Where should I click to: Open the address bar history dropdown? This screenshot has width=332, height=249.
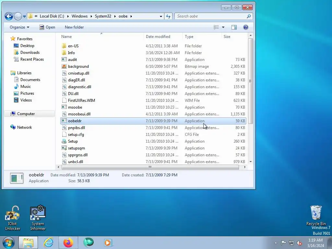click(x=161, y=16)
